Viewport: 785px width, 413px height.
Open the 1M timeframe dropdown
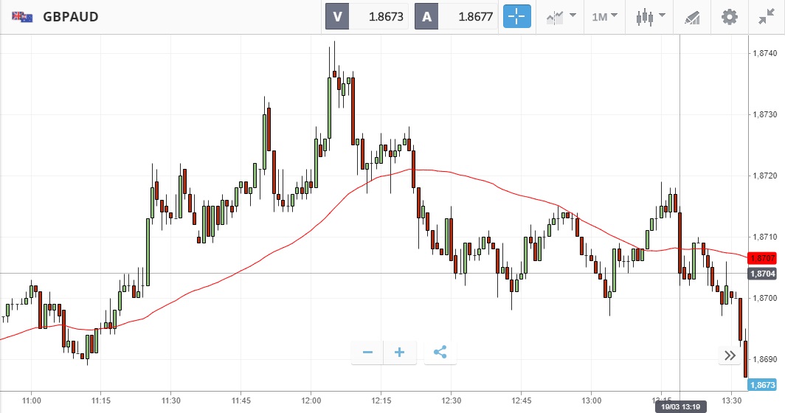[x=604, y=16]
